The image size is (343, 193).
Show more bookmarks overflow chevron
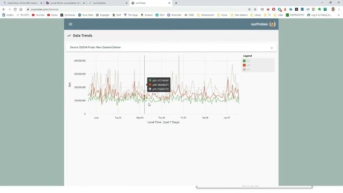click(339, 15)
